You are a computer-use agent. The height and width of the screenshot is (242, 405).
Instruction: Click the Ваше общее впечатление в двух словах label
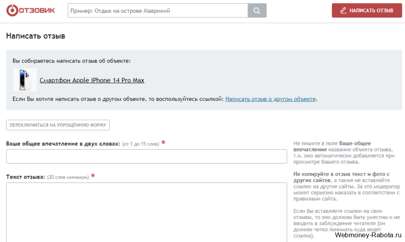tap(63, 144)
